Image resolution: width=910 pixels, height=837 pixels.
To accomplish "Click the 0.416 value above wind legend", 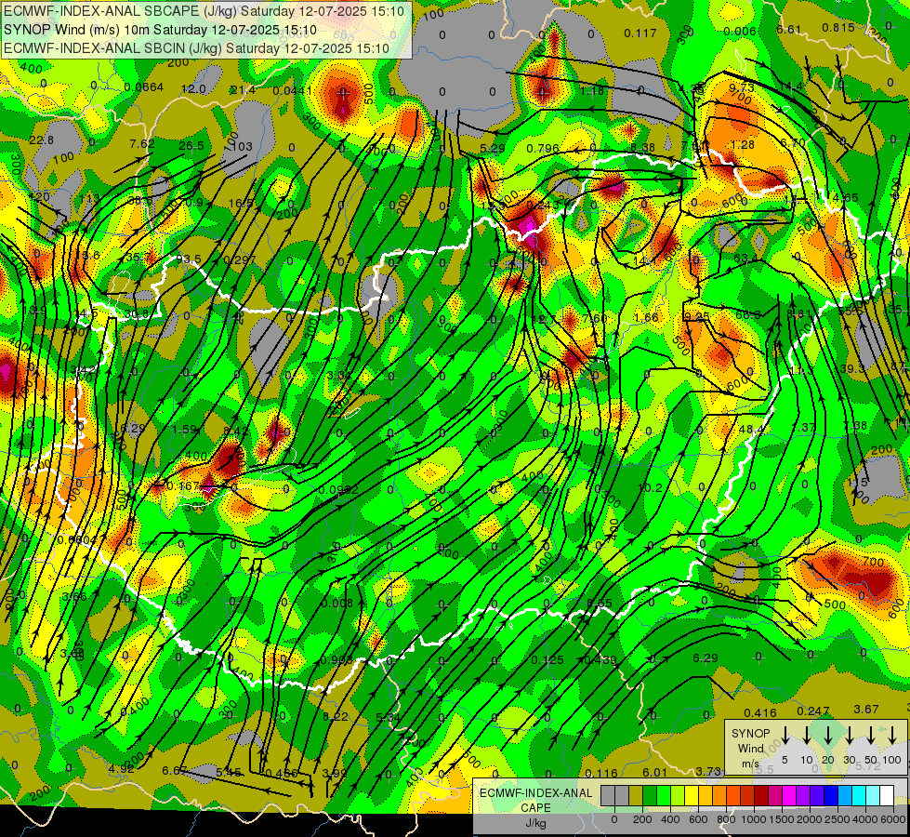I will pyautogui.click(x=760, y=713).
